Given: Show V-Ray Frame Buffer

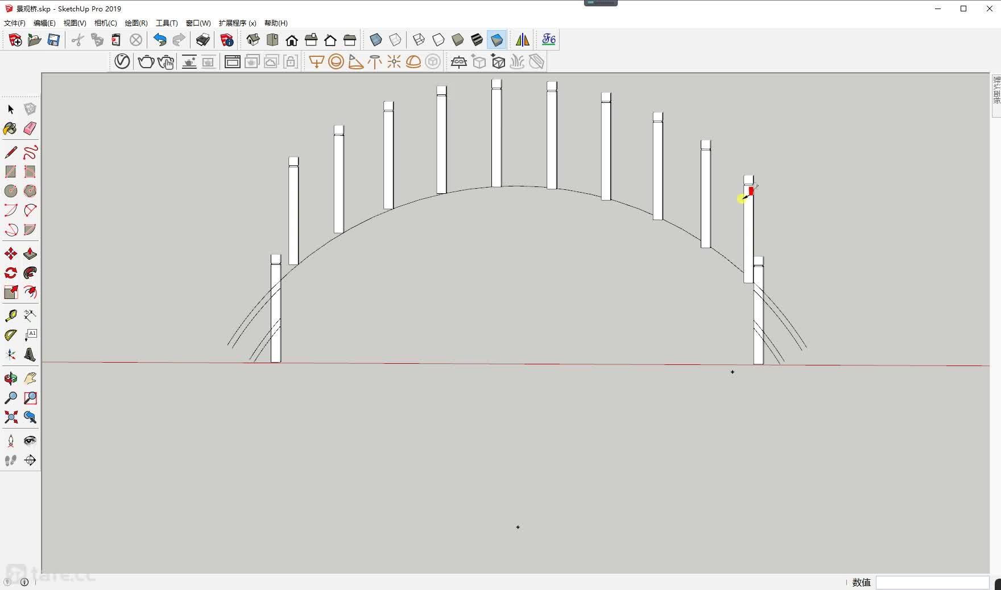Looking at the screenshot, I should point(233,61).
